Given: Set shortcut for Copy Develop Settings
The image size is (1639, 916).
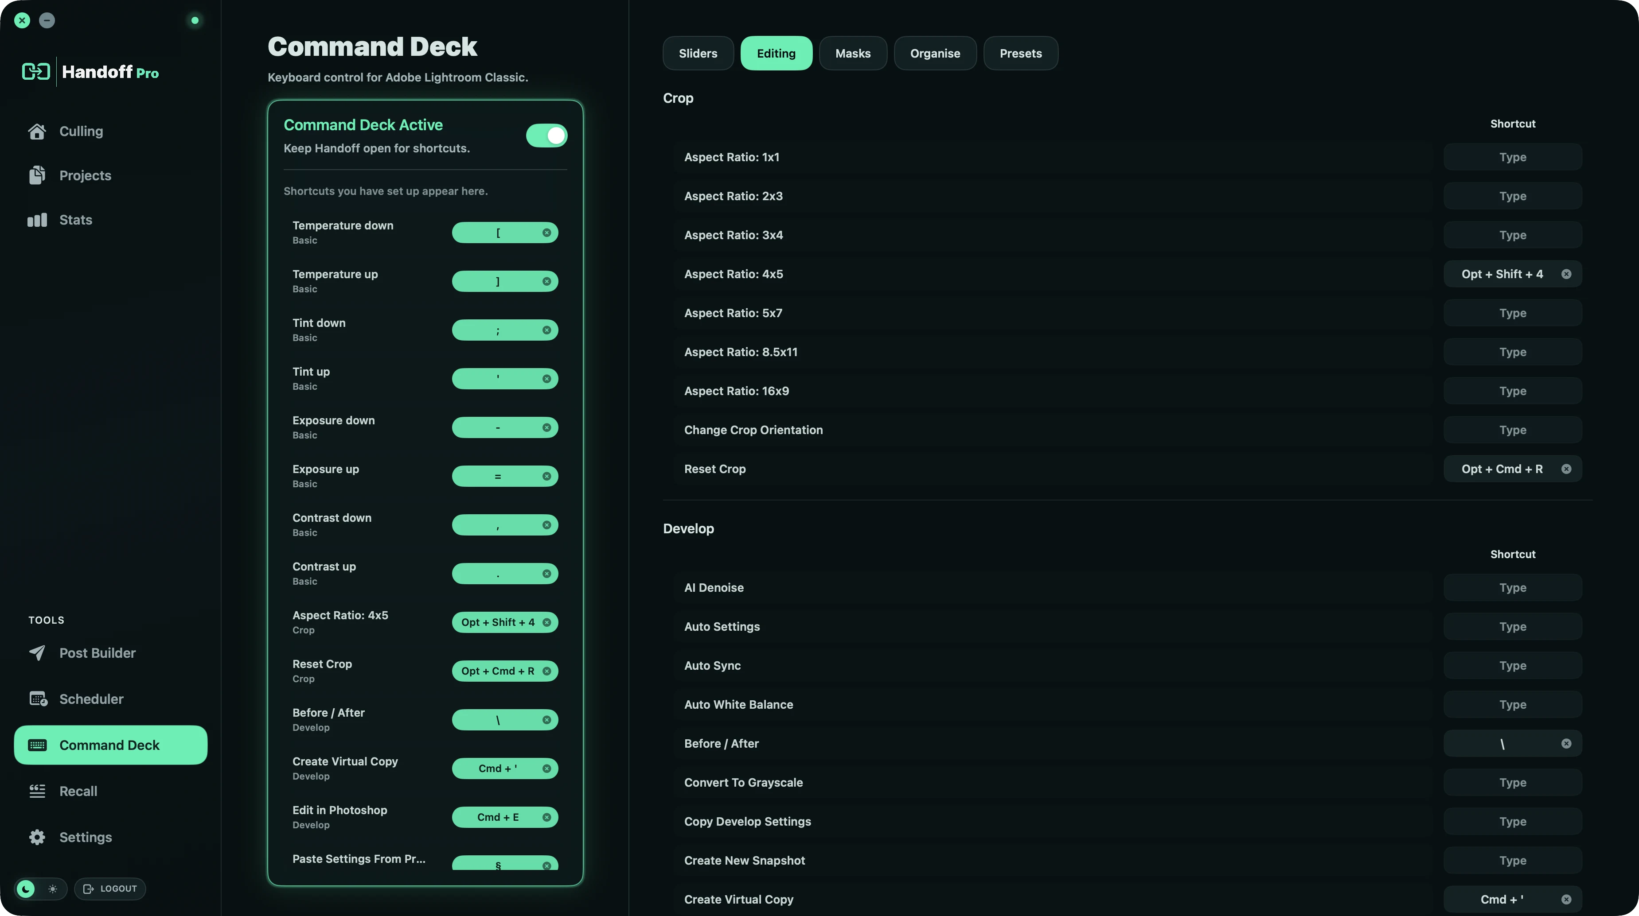Looking at the screenshot, I should click(1512, 821).
